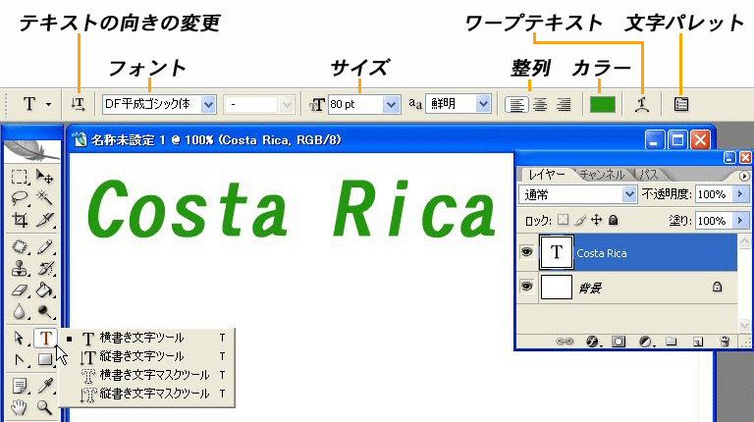Image resolution: width=754 pixels, height=422 pixels.
Task: Select the Notes tool
Action: (20, 386)
